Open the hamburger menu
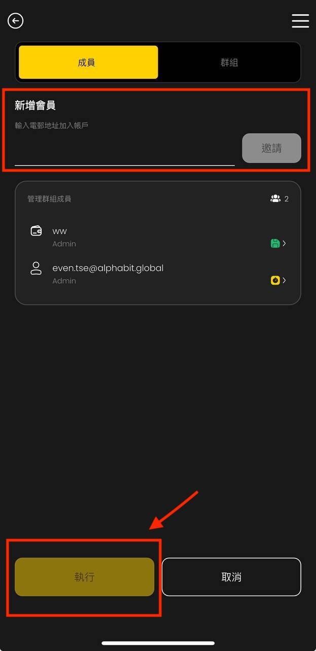This screenshot has height=651, width=316. pos(300,21)
